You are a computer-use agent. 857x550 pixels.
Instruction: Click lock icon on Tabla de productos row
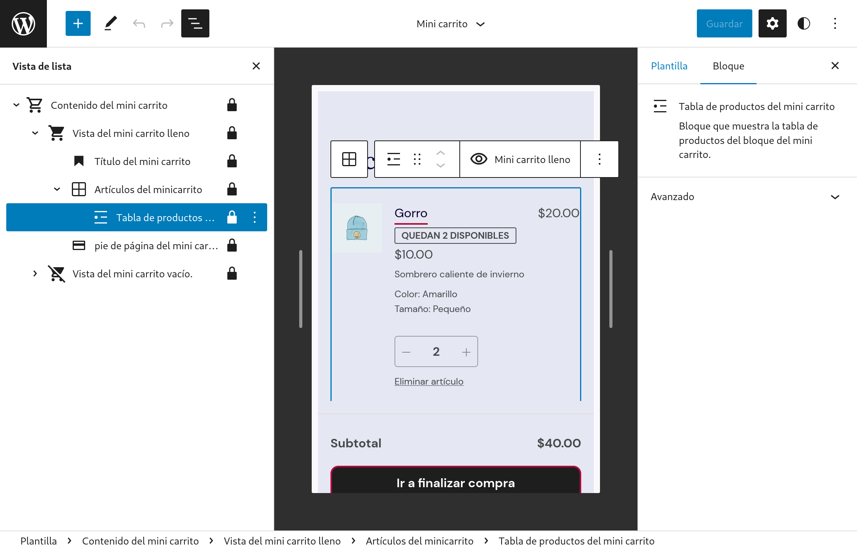tap(232, 217)
